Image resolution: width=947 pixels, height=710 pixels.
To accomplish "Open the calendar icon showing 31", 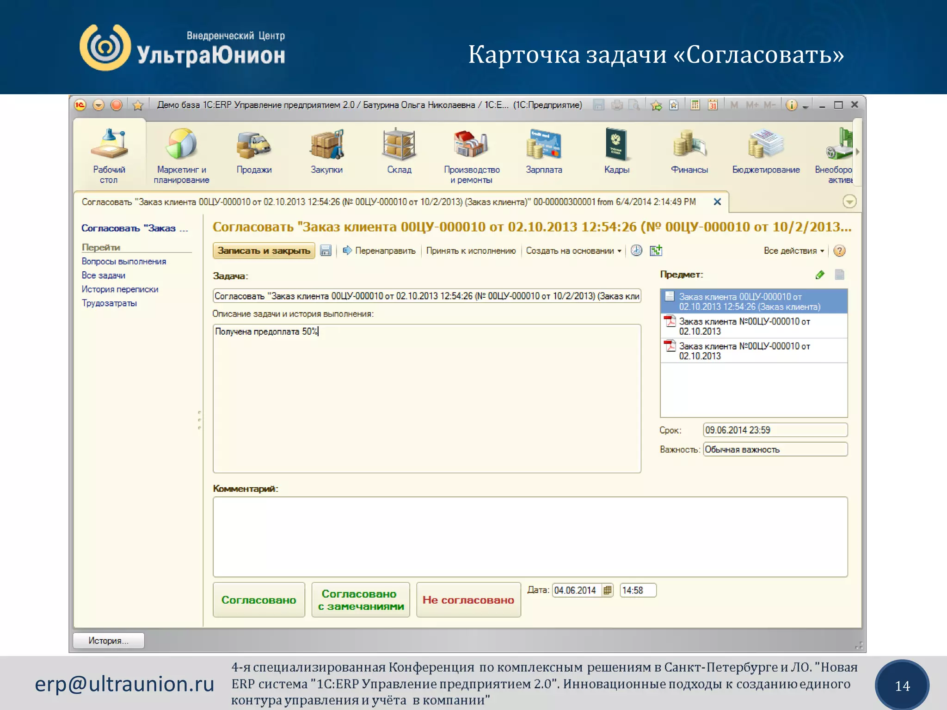I will [x=713, y=105].
